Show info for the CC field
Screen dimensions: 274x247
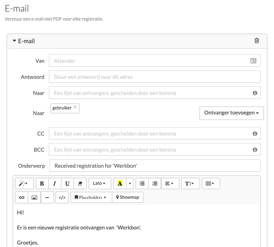point(255,134)
